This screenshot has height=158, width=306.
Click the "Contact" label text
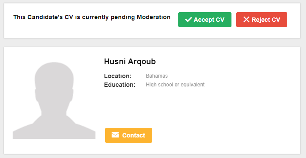(x=134, y=135)
